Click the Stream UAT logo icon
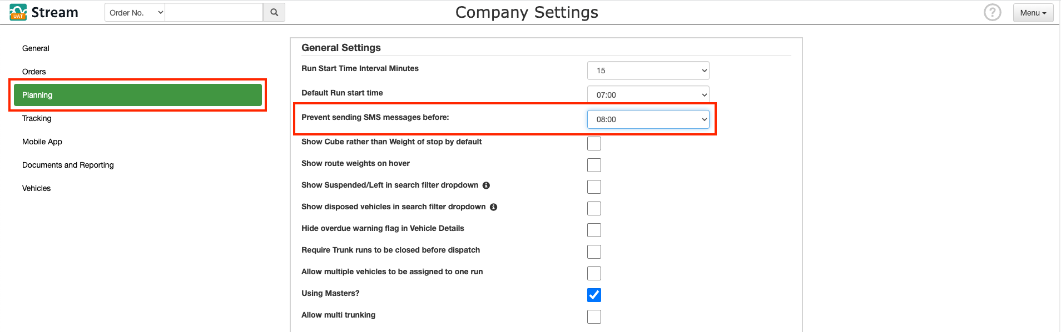Screen dimensions: 1061x332 (18, 12)
